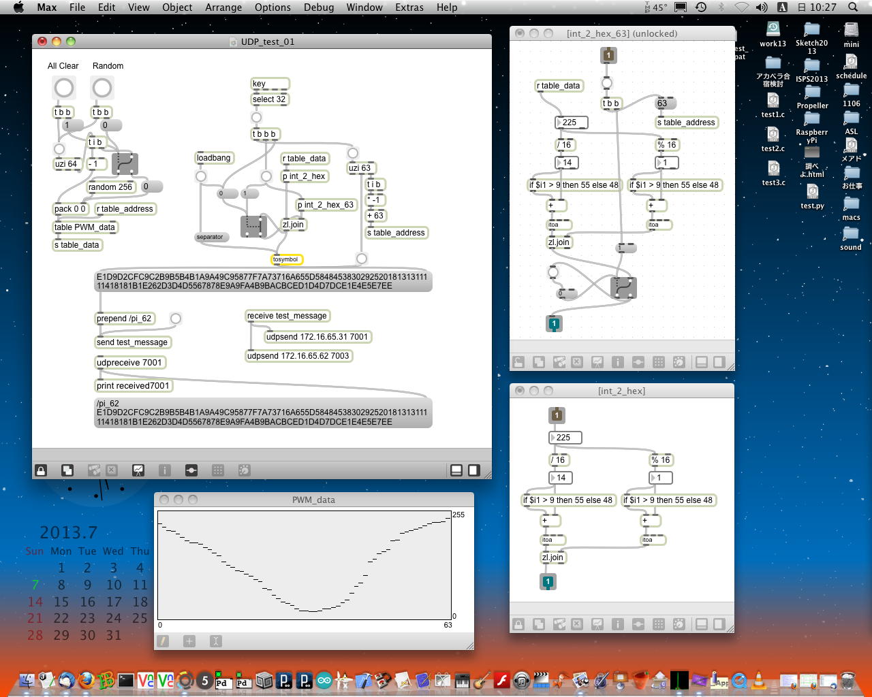Click the 63 message box in int_2_hex_63

pyautogui.click(x=665, y=103)
